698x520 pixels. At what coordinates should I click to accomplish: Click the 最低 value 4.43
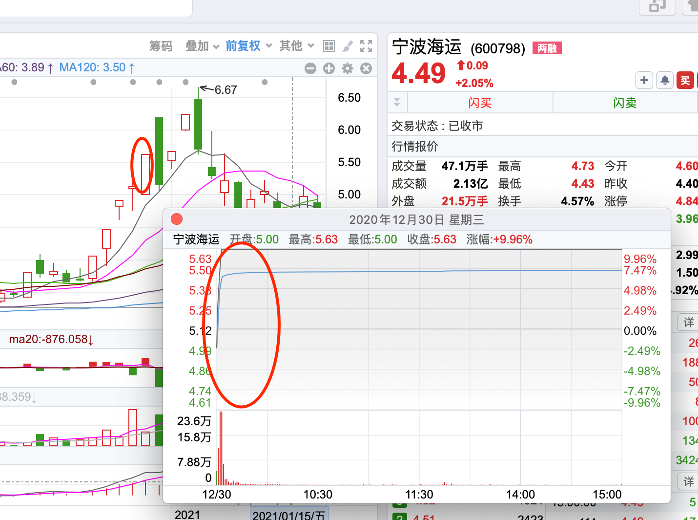(583, 184)
